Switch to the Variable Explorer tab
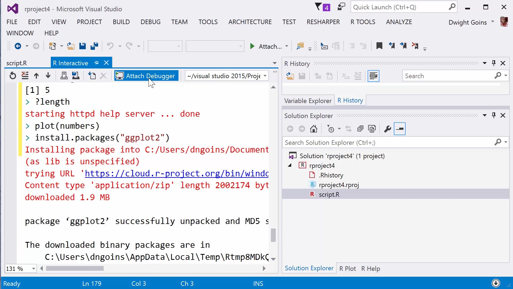513x289 pixels. [308, 101]
